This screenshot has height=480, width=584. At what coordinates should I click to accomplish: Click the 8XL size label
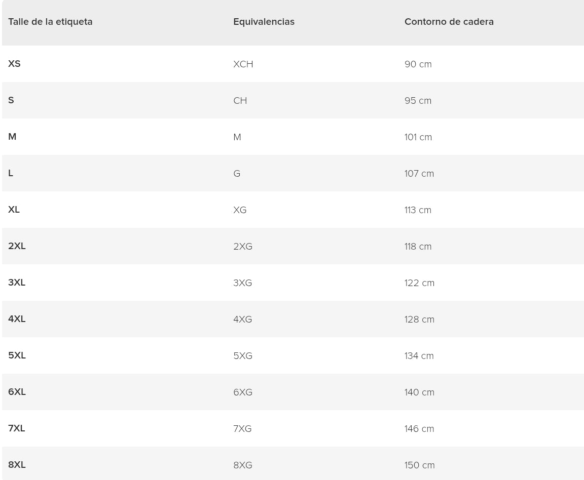pyautogui.click(x=17, y=465)
